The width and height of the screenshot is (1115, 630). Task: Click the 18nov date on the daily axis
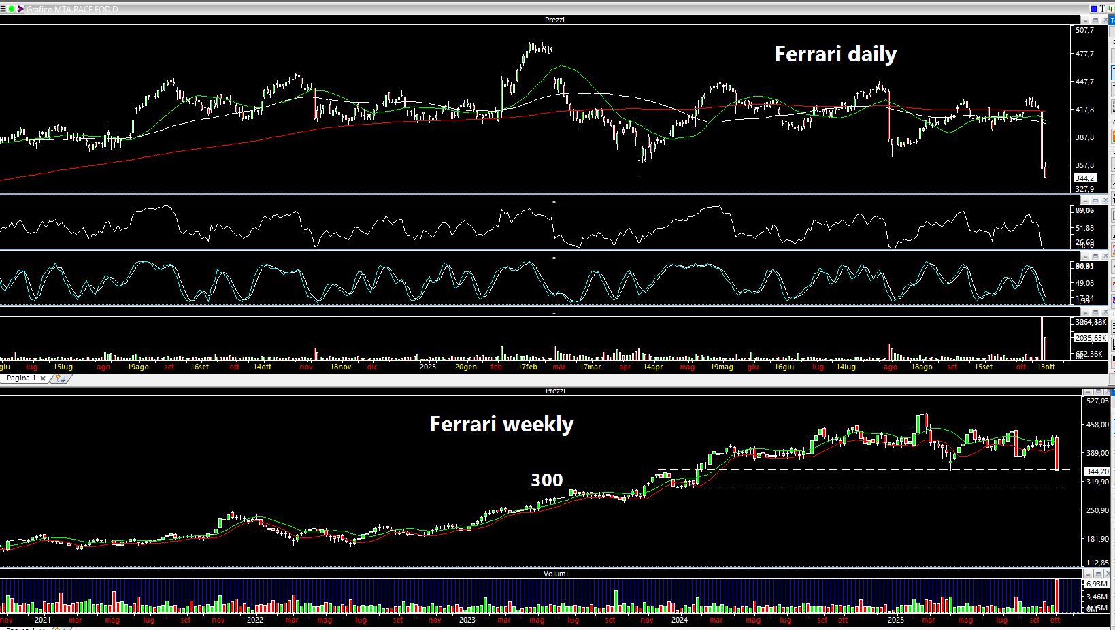tap(341, 367)
